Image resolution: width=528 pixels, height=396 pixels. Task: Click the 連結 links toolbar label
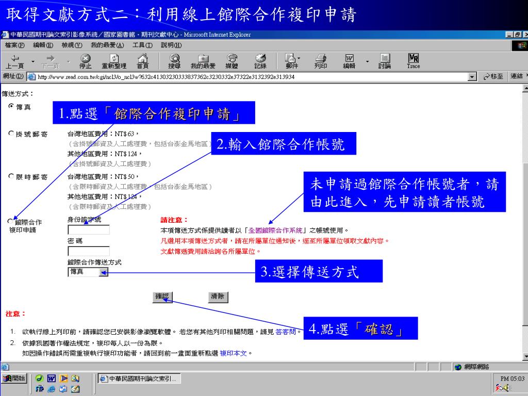pyautogui.click(x=517, y=76)
